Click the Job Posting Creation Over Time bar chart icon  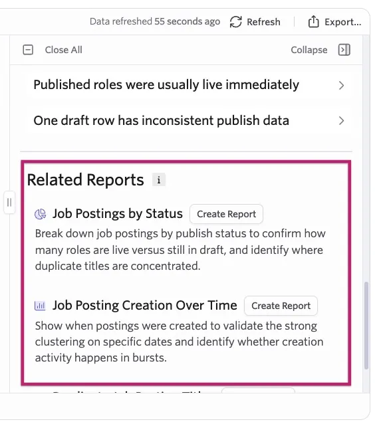click(x=40, y=306)
